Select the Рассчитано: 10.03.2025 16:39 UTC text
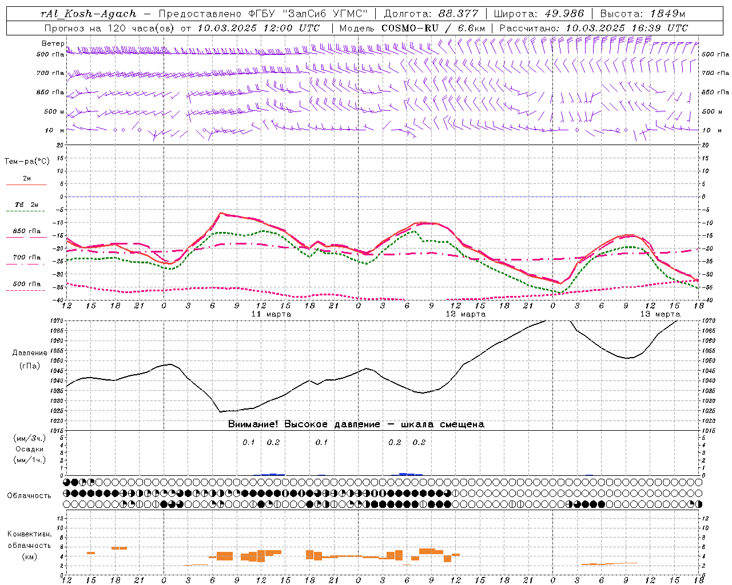Image resolution: width=732 pixels, height=585 pixels. coord(594,28)
